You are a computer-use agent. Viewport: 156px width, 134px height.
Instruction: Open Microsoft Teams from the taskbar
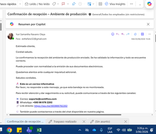[29, 130]
